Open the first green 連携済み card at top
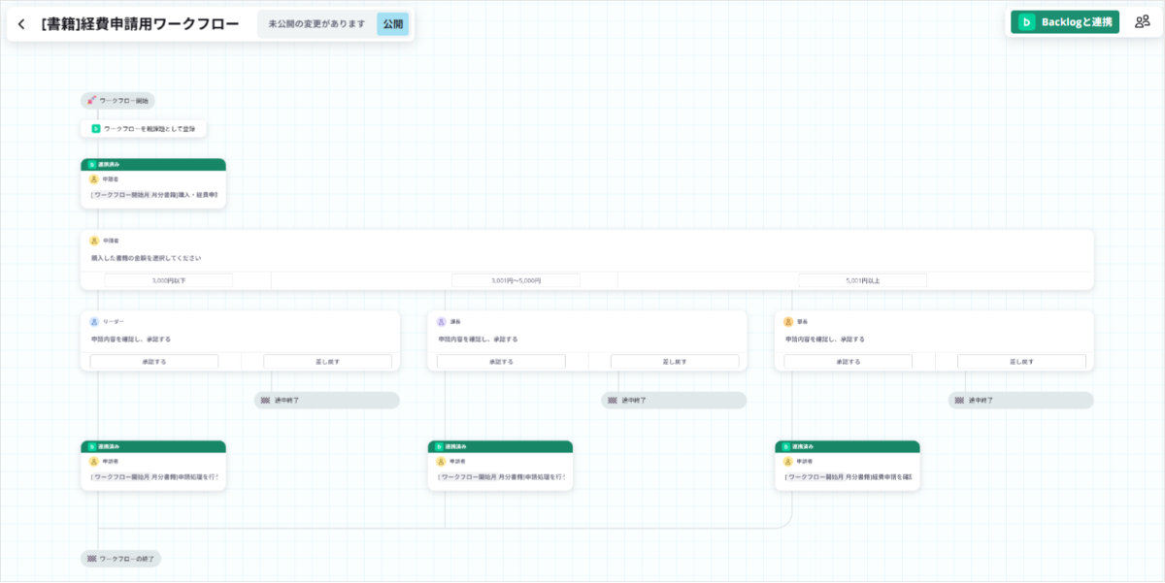This screenshot has height=583, width=1165. tap(153, 183)
